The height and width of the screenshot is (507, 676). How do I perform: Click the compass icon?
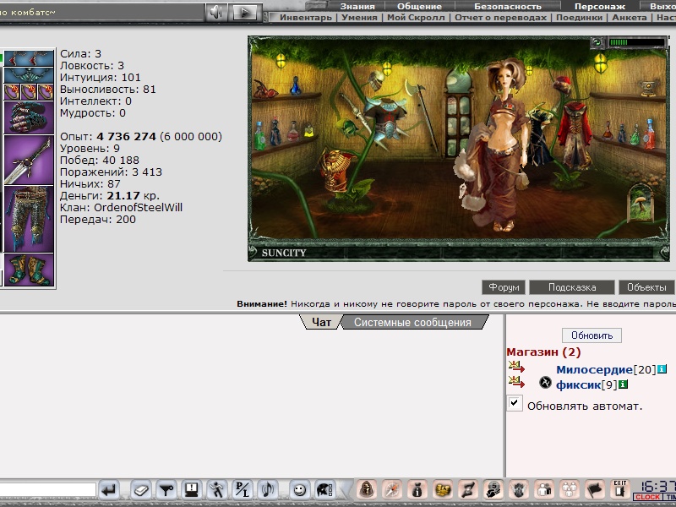tap(392, 490)
